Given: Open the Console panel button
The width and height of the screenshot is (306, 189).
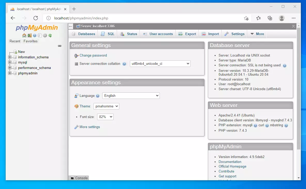Looking at the screenshot, I should coord(79,178).
